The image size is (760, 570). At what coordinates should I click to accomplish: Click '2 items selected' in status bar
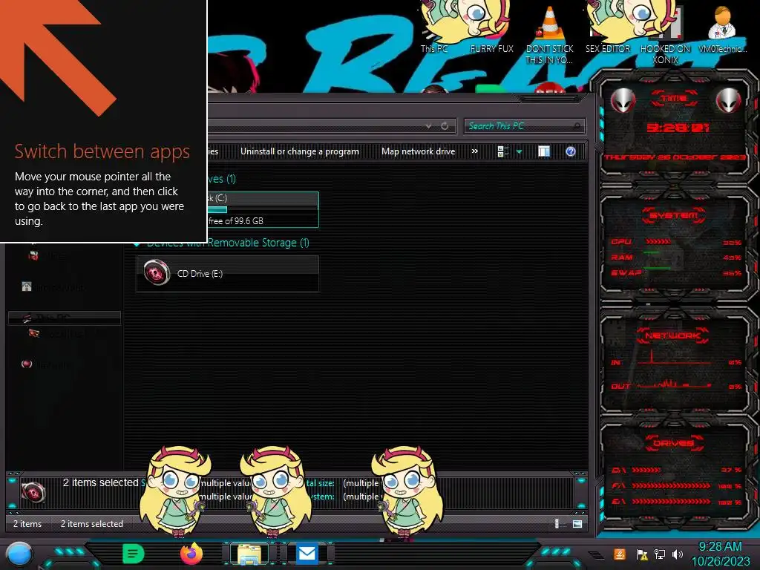click(x=91, y=523)
